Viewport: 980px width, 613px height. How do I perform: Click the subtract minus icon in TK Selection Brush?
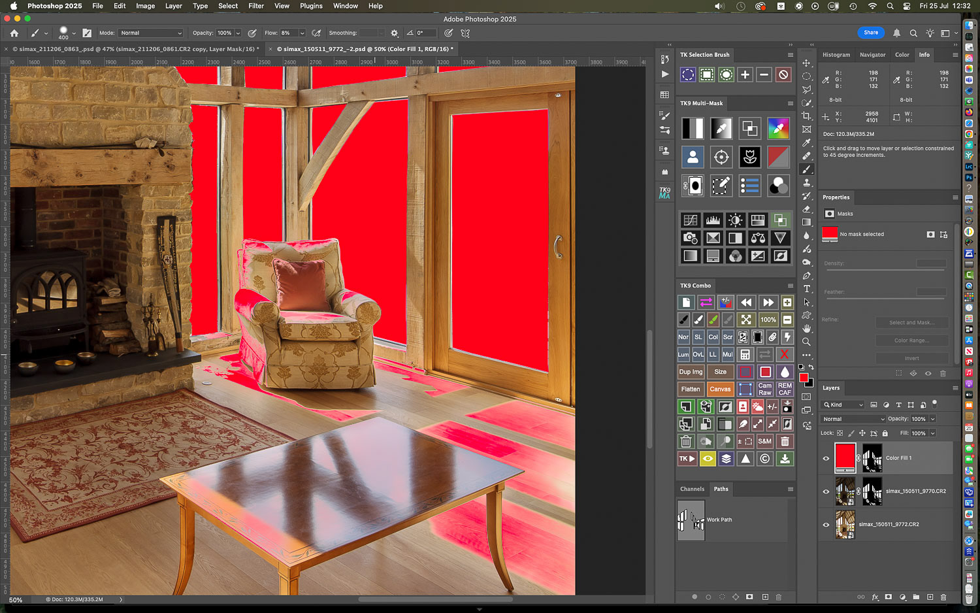[x=764, y=75]
